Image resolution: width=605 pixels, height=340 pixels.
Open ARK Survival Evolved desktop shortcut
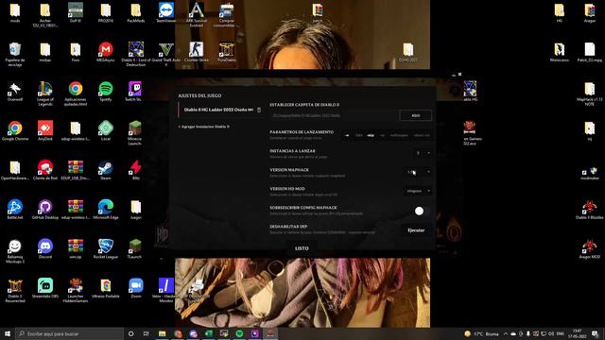[196, 15]
